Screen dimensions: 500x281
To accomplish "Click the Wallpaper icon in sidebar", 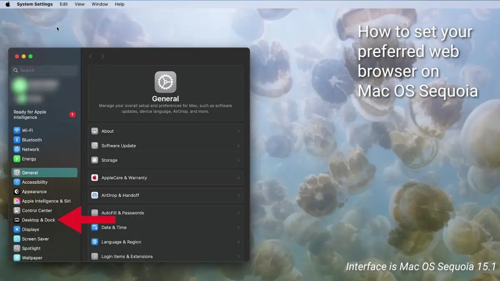I will pos(17,258).
